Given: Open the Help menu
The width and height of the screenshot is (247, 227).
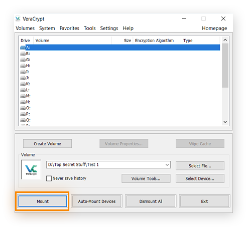Looking at the screenshot, I should tap(128, 28).
